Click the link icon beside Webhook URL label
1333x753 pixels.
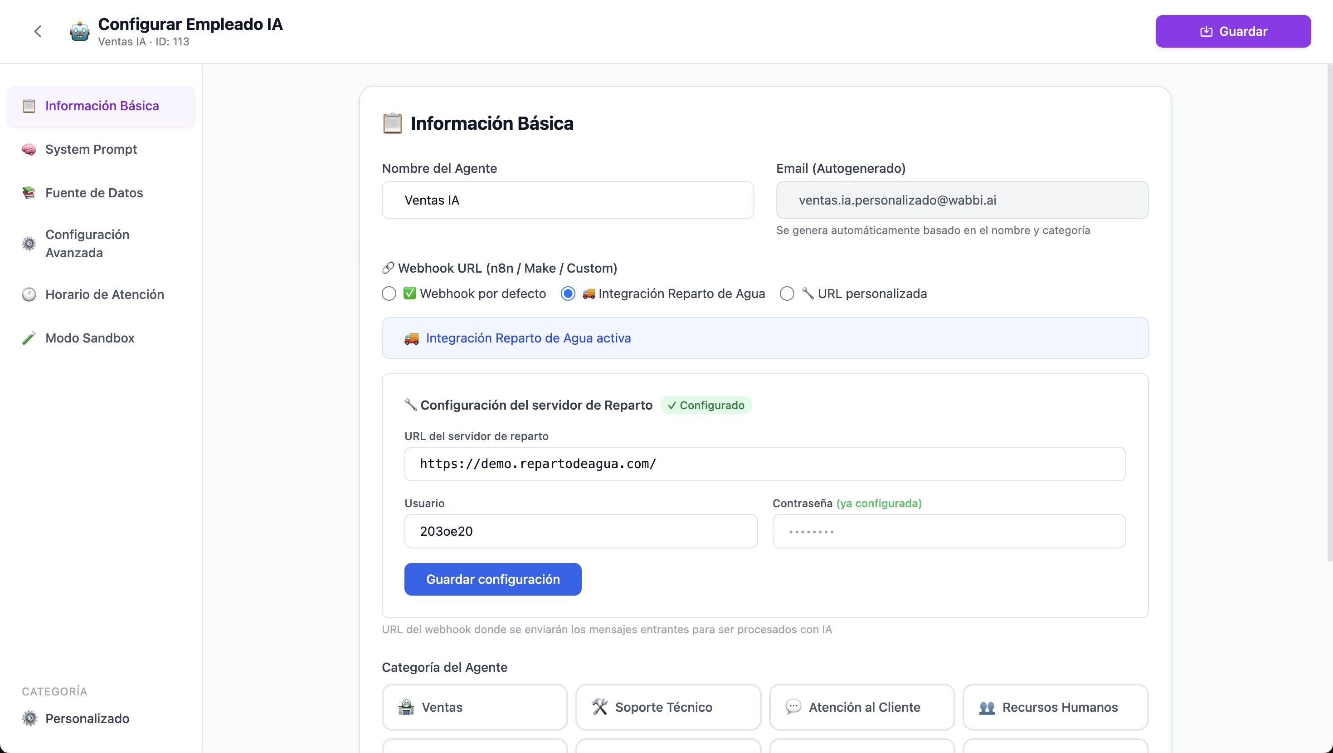388,268
